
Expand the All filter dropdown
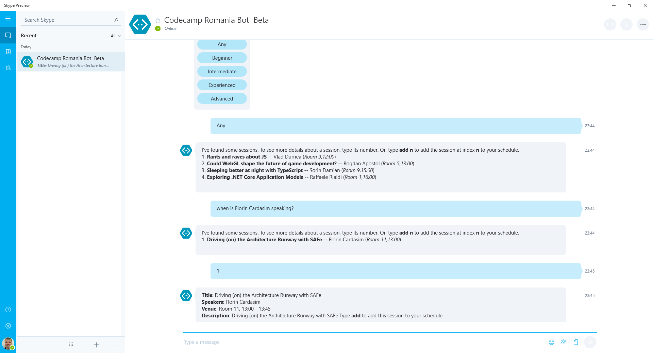pos(116,36)
